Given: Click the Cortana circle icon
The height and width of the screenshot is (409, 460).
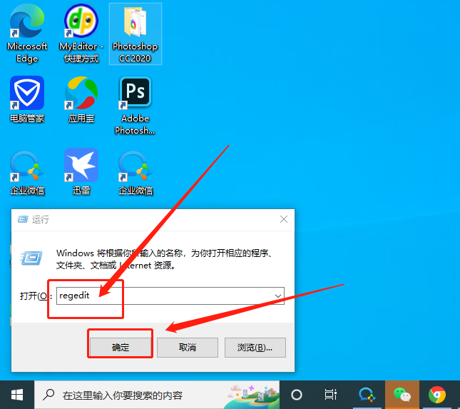Looking at the screenshot, I should (x=297, y=395).
